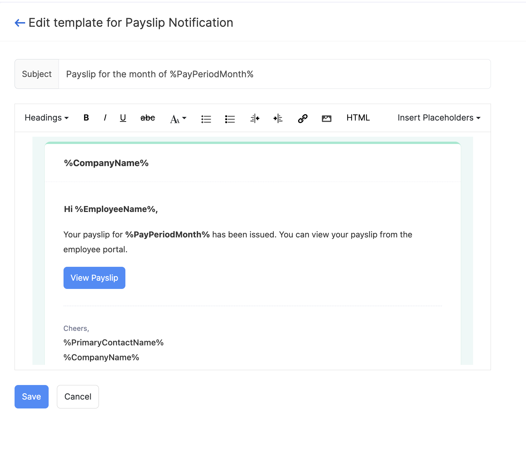This screenshot has height=457, width=526.
Task: Click the %PrimaryContactName% placeholder text
Action: 113,342
